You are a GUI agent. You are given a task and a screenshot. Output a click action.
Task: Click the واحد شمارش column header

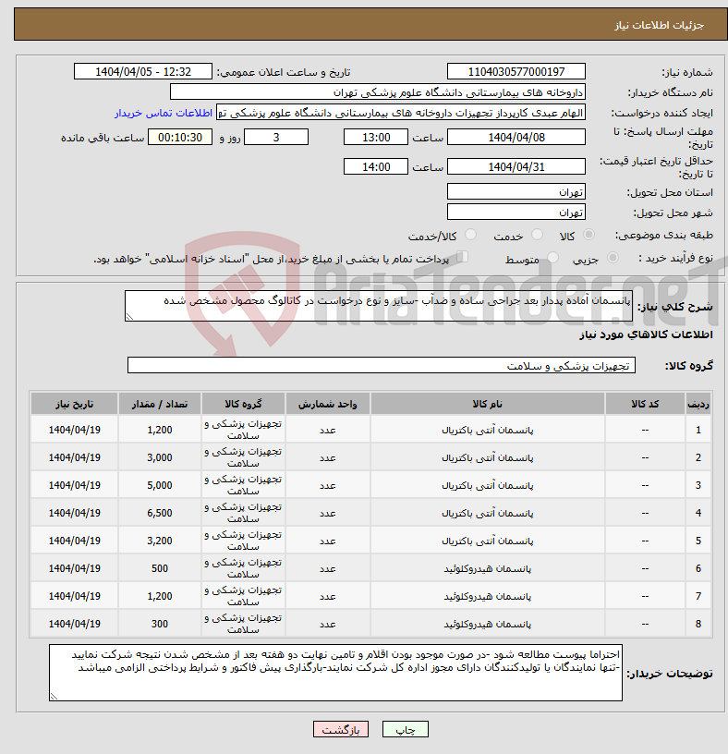pyautogui.click(x=327, y=404)
